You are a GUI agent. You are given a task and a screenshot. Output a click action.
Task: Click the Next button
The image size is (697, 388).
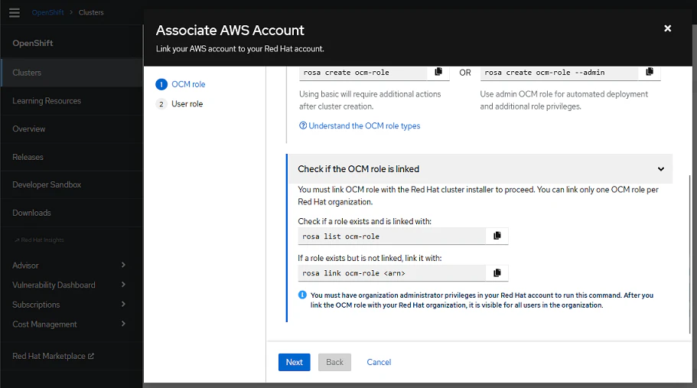[294, 362]
